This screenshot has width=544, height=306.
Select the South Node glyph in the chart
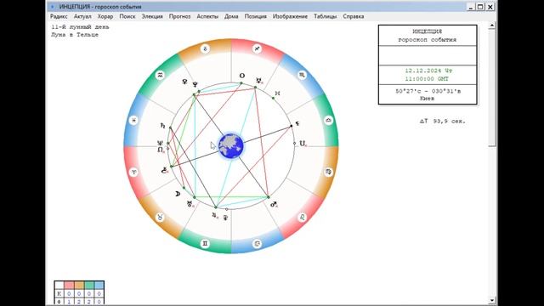pos(303,144)
